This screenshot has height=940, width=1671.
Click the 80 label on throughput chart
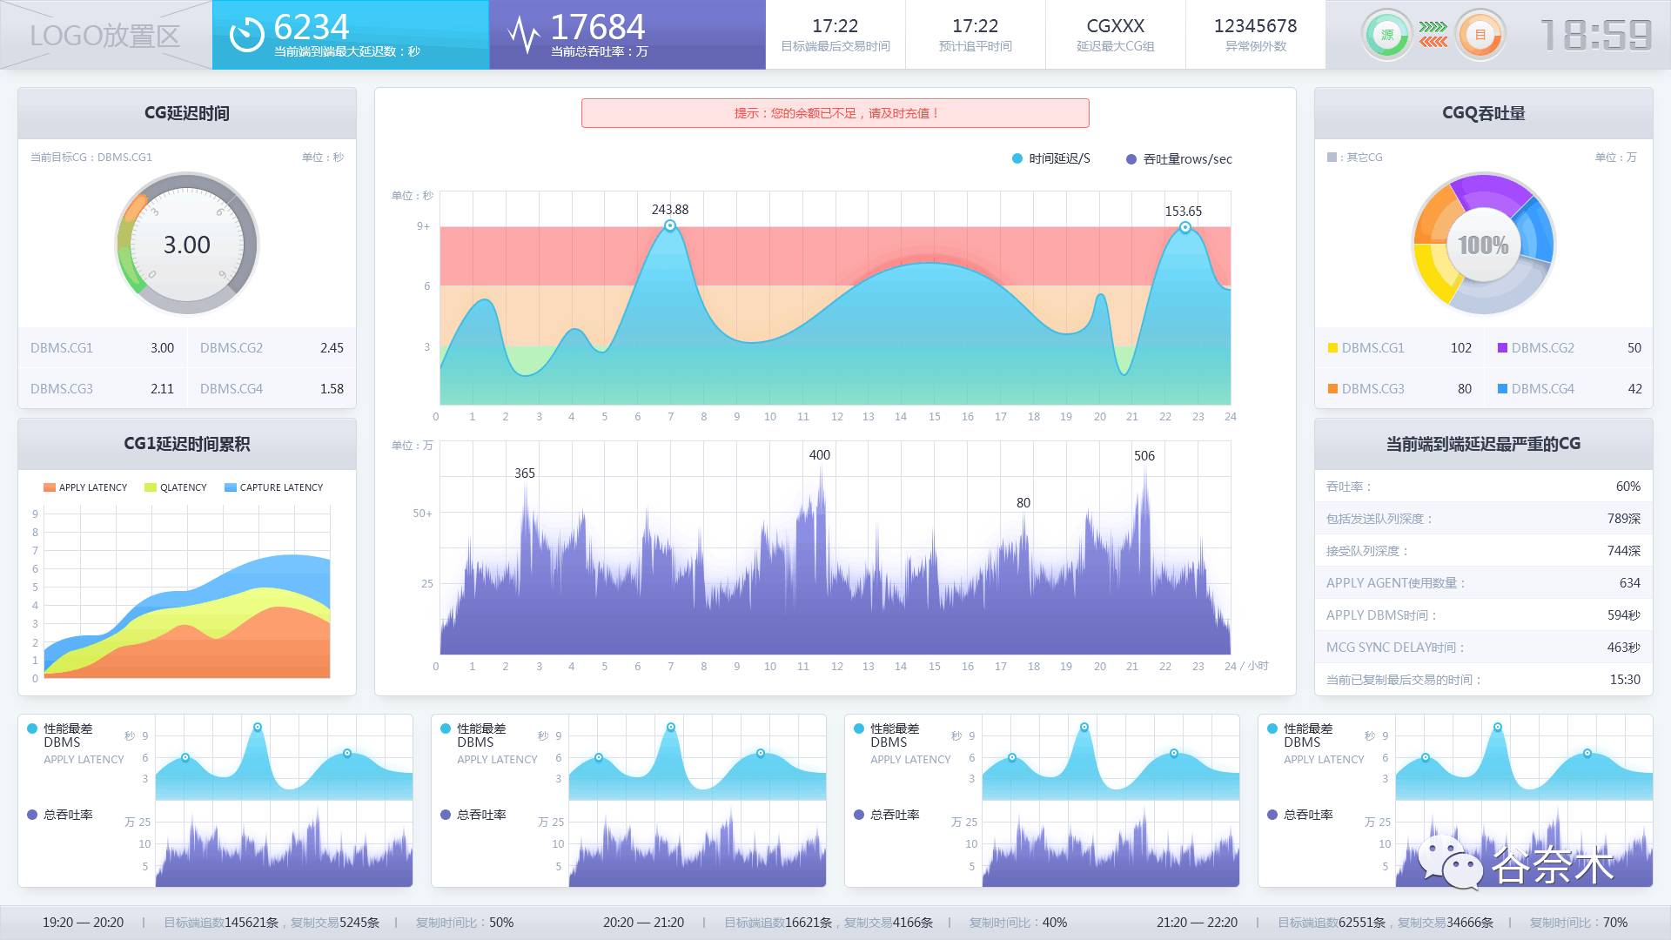pyautogui.click(x=1023, y=503)
